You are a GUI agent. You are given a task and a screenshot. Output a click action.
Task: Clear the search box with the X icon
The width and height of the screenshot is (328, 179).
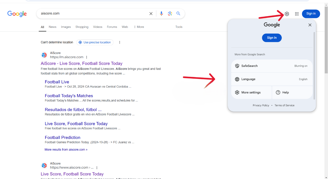pos(151,14)
